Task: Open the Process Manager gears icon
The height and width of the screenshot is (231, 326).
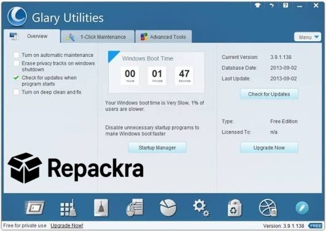Action: (201, 208)
